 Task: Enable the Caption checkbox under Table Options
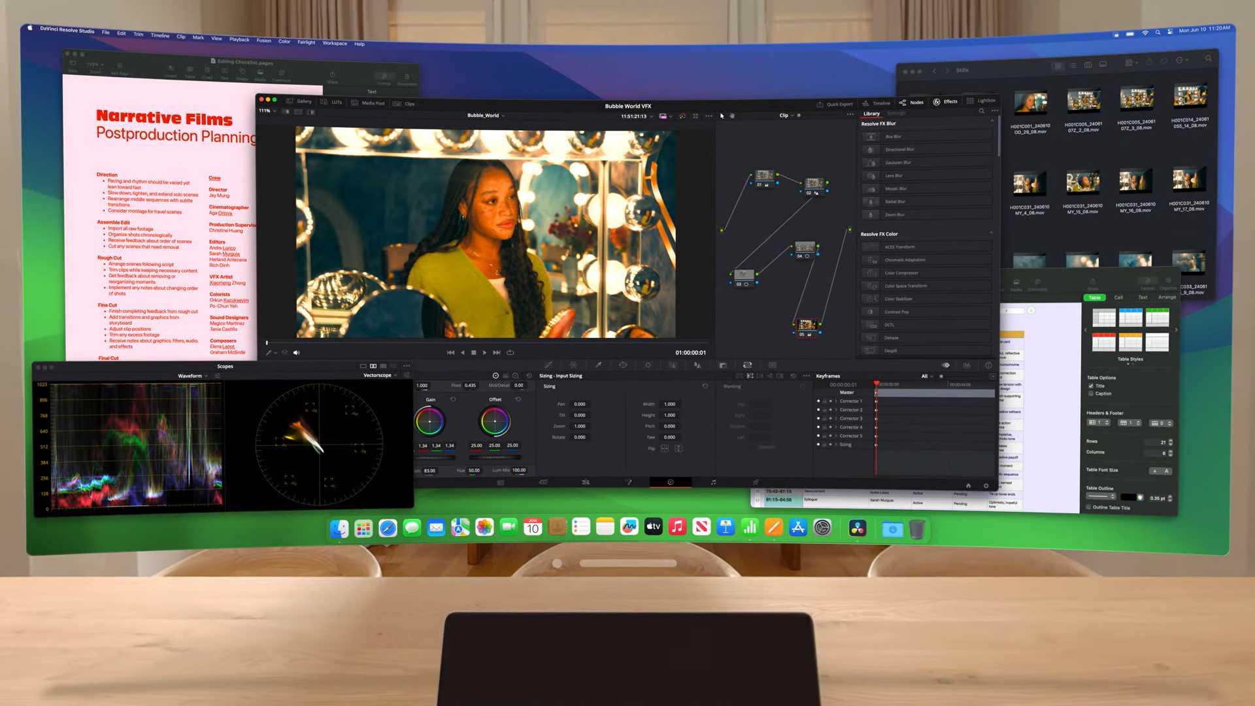point(1090,394)
